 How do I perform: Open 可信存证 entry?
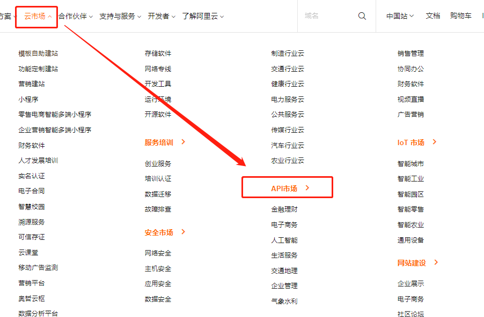(32, 237)
